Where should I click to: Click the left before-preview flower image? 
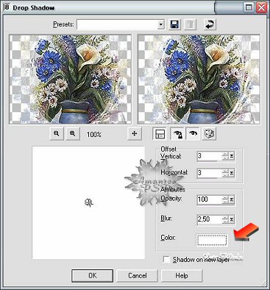tap(70, 79)
